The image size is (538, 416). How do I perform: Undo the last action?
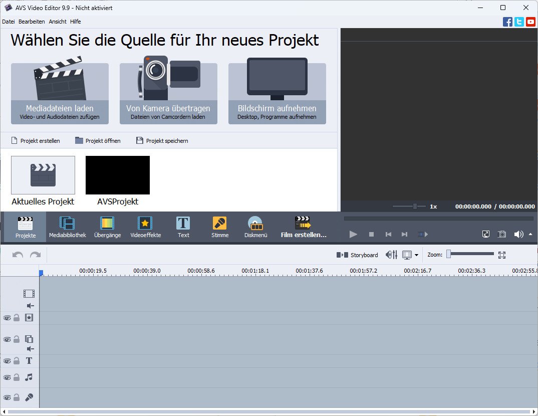[18, 255]
